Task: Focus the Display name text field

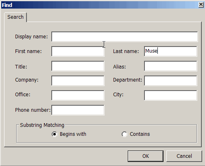Action: [x=124, y=37]
